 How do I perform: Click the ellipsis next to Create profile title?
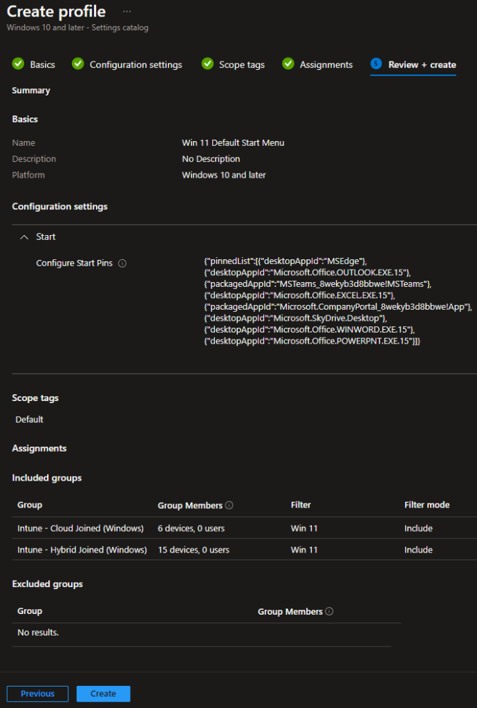tap(126, 11)
